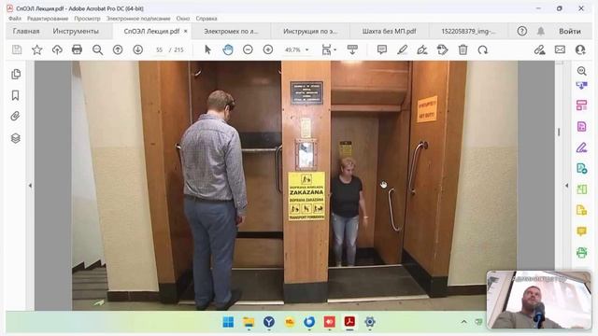Open bookmarks panel

point(16,95)
